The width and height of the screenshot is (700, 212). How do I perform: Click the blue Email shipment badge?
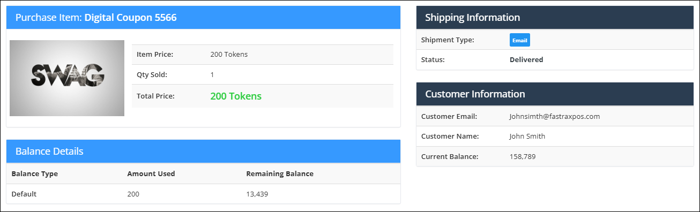pos(519,40)
